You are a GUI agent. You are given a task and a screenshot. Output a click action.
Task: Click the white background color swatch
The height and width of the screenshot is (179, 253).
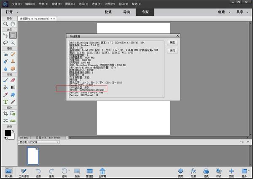12,137
